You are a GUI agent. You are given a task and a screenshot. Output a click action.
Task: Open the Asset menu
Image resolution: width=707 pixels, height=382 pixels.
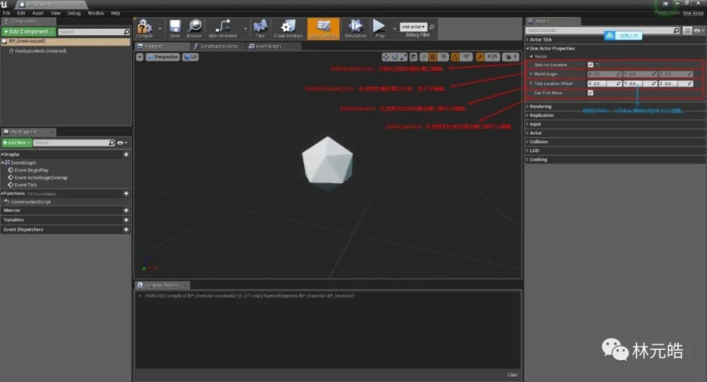(x=38, y=13)
